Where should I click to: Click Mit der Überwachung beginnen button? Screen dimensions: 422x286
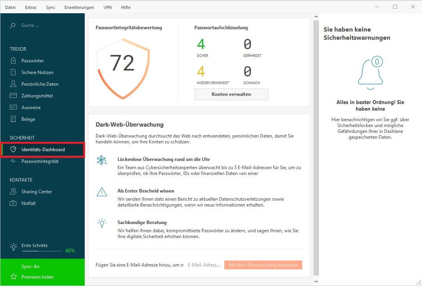coord(263,265)
